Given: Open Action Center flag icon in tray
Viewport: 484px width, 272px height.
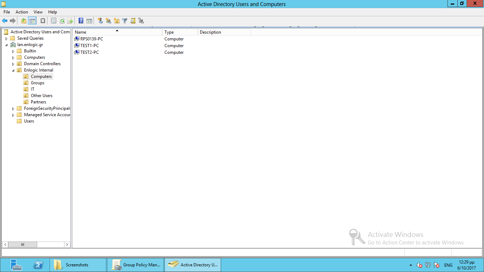Looking at the screenshot, I should (x=437, y=265).
